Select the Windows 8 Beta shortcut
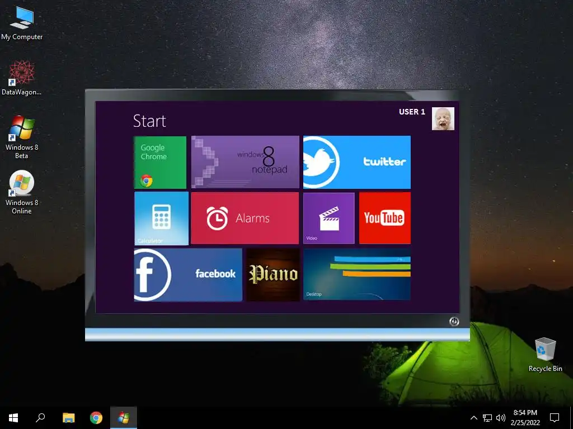This screenshot has height=429, width=573. [22, 137]
